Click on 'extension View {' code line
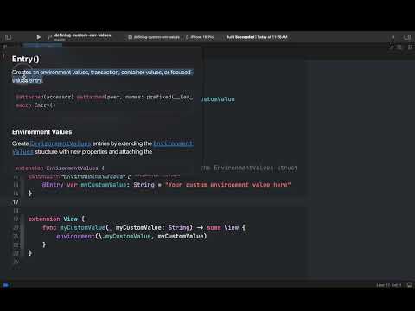Viewport: 415px width, 311px height. point(56,219)
